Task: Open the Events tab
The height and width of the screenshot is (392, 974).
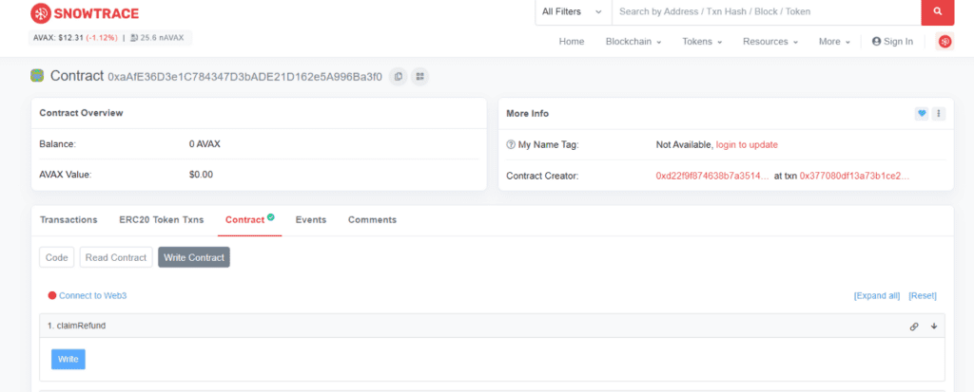Action: point(311,220)
